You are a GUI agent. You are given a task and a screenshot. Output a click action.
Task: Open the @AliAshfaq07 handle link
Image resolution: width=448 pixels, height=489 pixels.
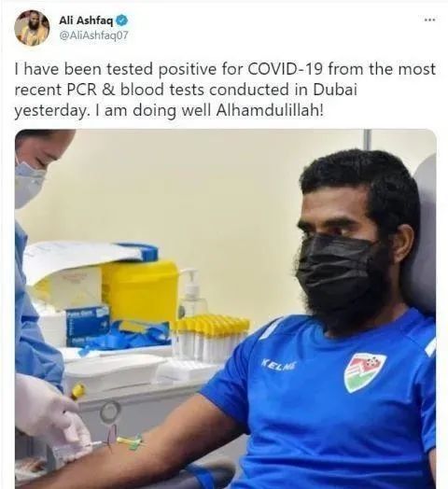point(93,35)
